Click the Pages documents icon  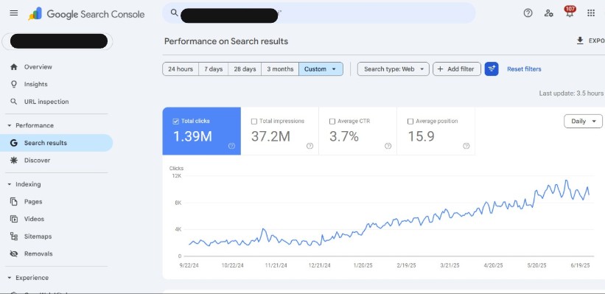[x=14, y=201]
